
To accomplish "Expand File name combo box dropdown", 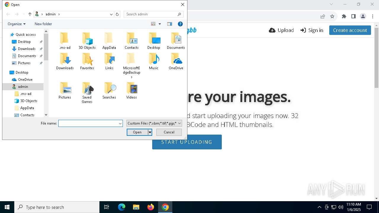I will pyautogui.click(x=120, y=123).
